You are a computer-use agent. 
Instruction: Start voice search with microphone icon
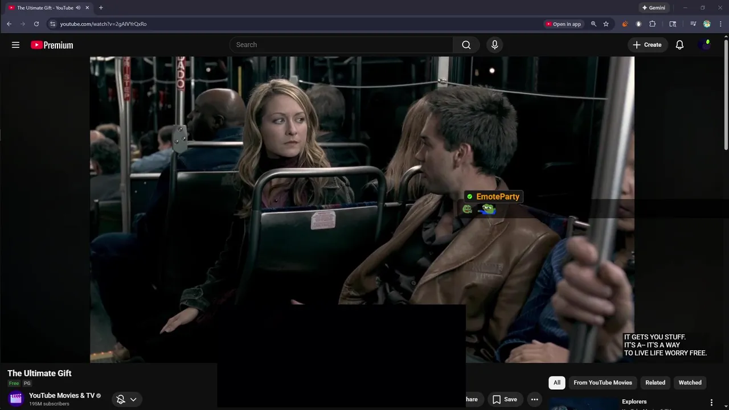(494, 45)
